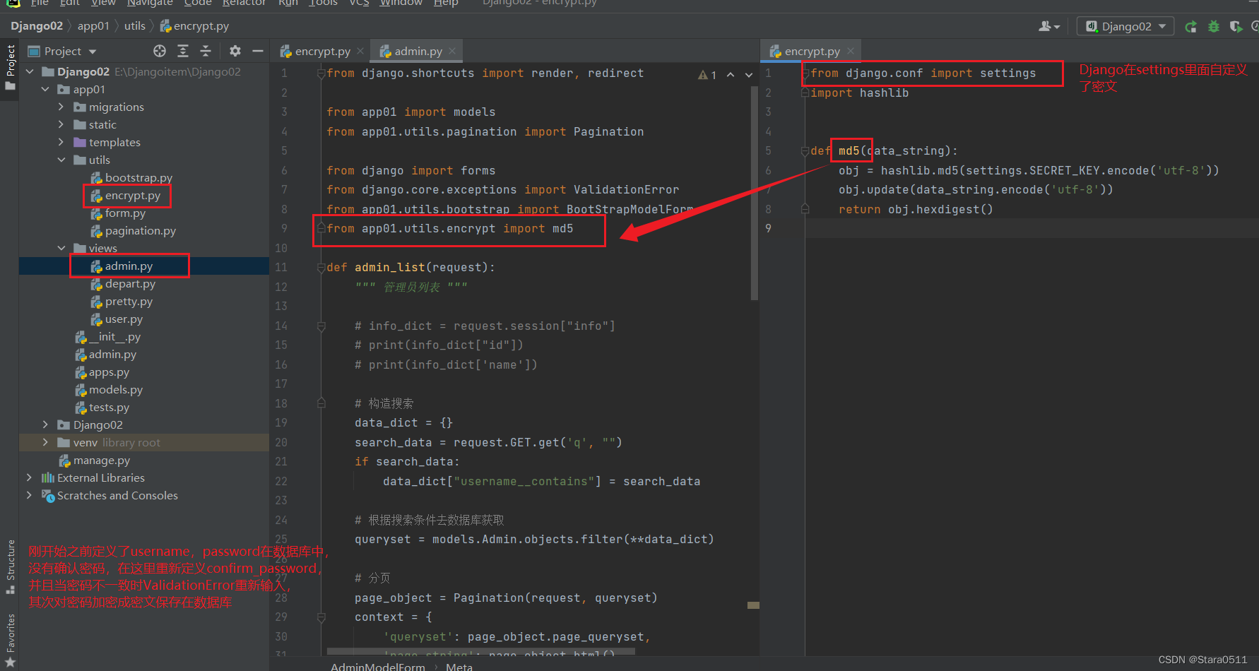
Task: Expand the migrations folder
Action: point(61,107)
